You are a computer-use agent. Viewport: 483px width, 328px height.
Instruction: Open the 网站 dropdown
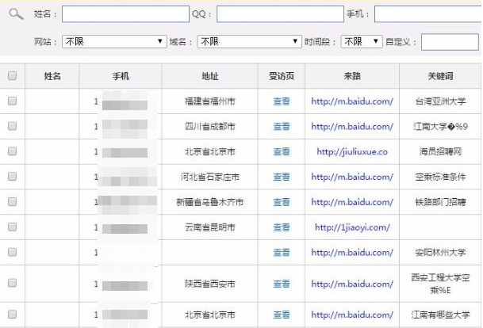coord(113,41)
